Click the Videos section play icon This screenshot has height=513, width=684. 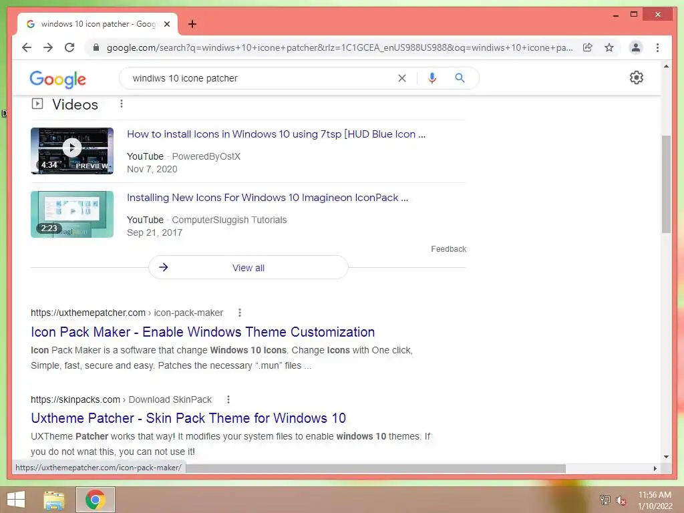pyautogui.click(x=37, y=104)
